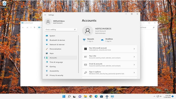Click the sidebar vertical scrollbar
176x99 pixels.
79,54
